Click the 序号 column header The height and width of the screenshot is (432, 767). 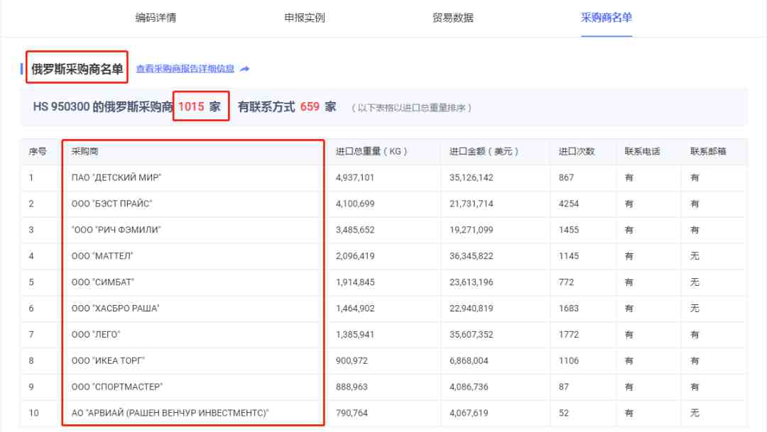(38, 152)
